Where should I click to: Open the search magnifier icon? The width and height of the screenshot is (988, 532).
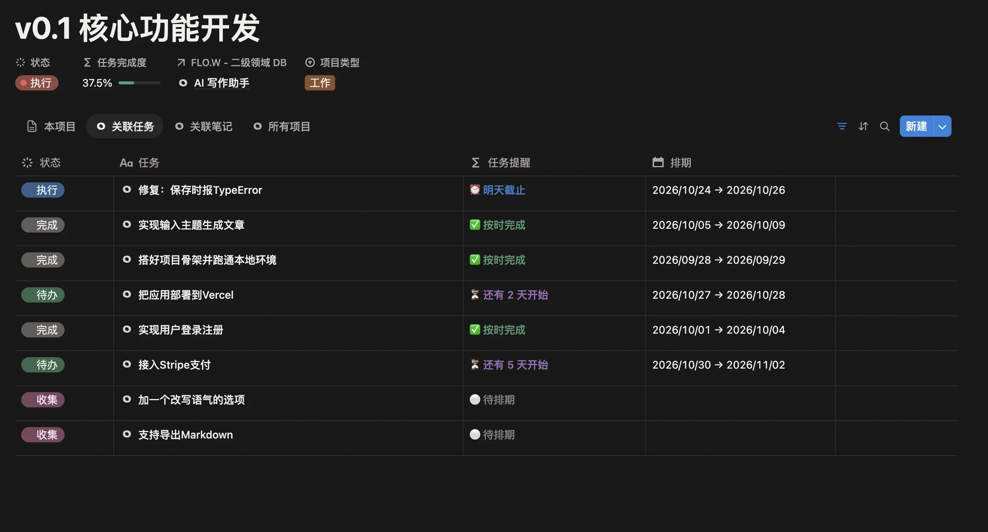[884, 126]
